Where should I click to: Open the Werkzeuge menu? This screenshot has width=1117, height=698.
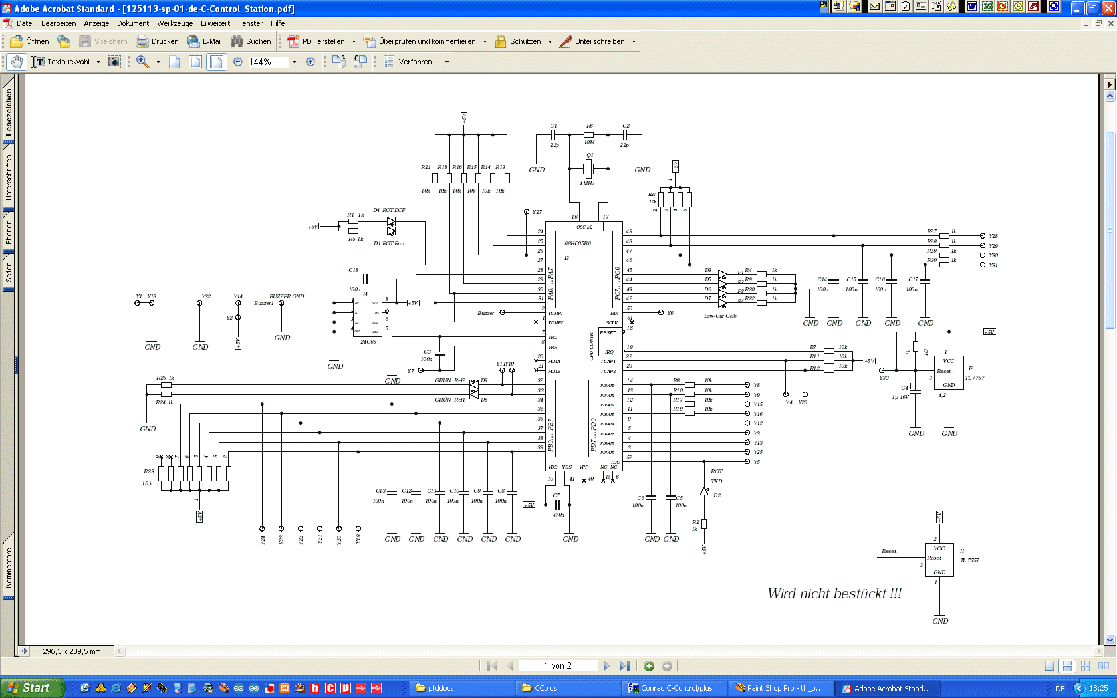tap(175, 23)
